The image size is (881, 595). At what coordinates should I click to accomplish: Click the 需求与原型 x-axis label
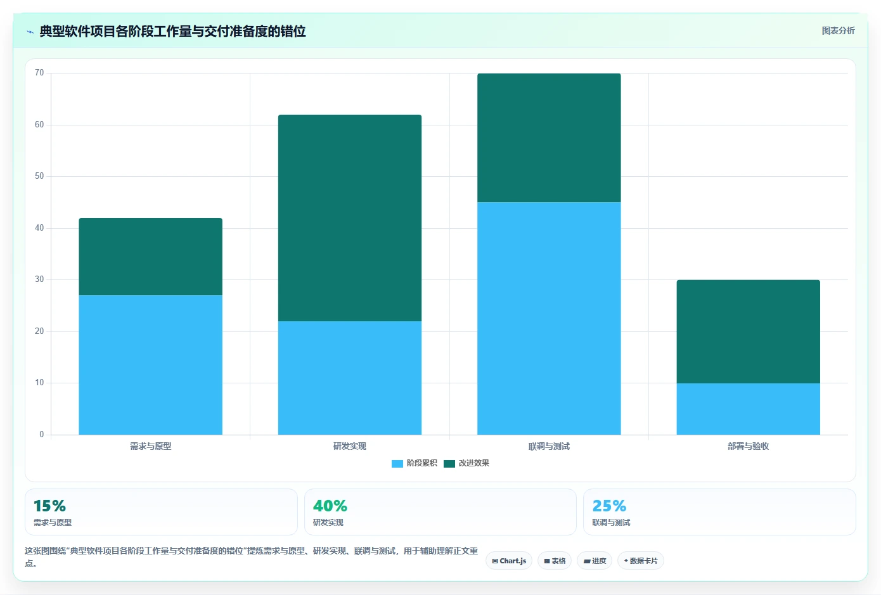pos(150,446)
